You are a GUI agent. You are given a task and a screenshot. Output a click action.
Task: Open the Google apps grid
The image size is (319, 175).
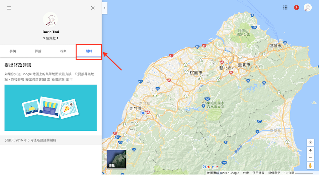(x=286, y=8)
